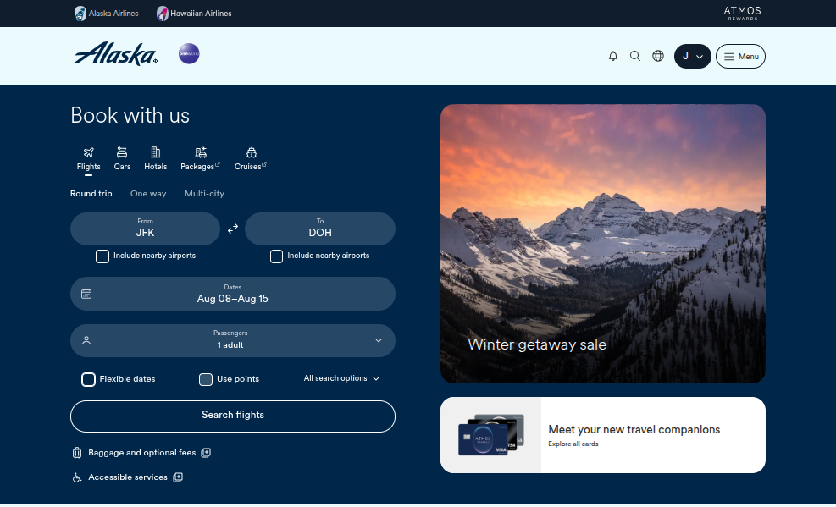This screenshot has width=836, height=507.
Task: Open the Winter getaway sale image banner
Action: tap(603, 244)
